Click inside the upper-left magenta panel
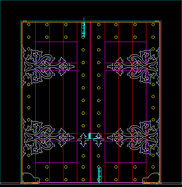 [56, 52]
